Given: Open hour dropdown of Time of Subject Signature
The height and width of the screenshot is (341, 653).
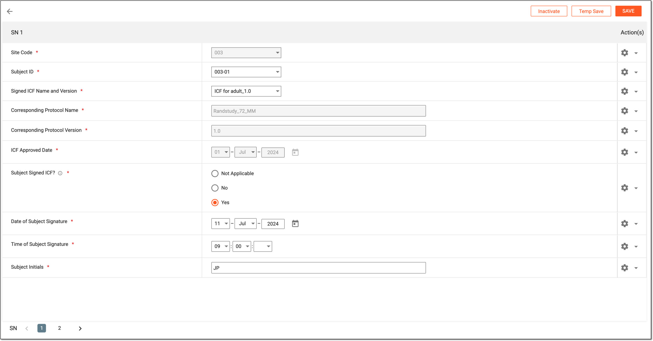Looking at the screenshot, I should pyautogui.click(x=220, y=246).
